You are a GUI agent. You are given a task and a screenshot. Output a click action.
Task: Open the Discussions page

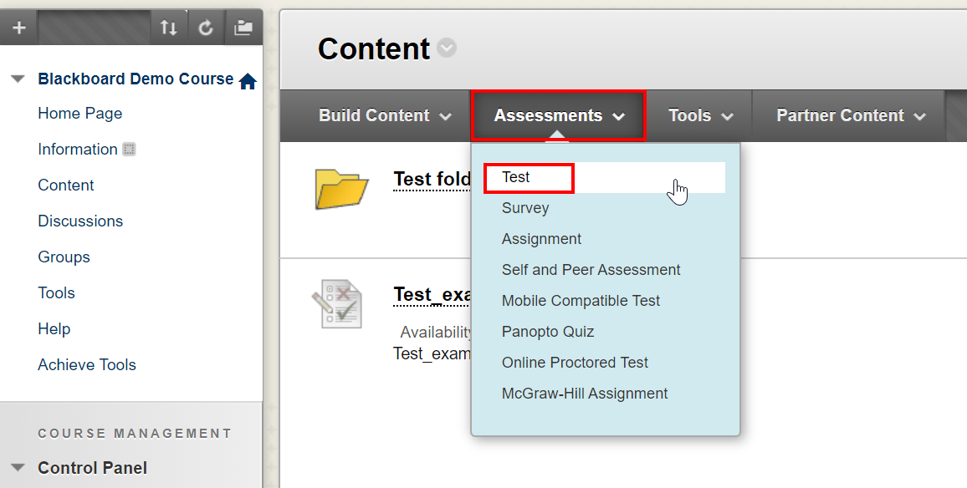coord(79,221)
